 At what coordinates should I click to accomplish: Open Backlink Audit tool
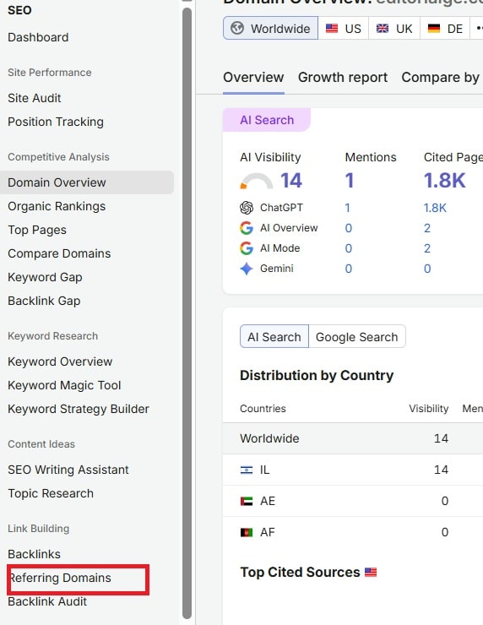[x=47, y=601]
